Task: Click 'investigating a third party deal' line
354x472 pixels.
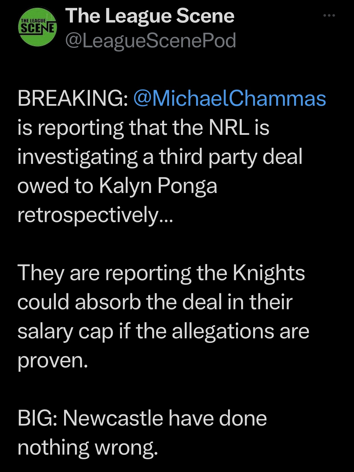Action: (x=160, y=157)
